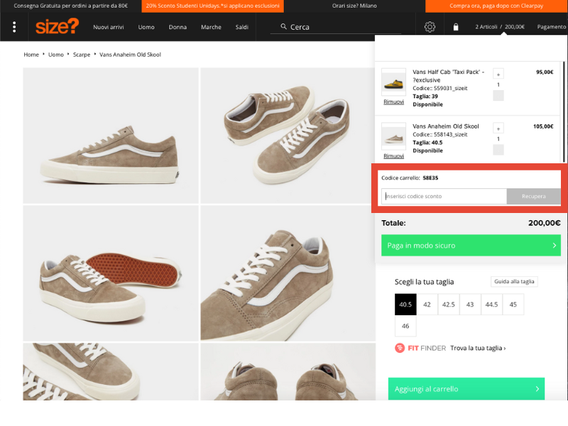Open the settings gear icon

(430, 27)
